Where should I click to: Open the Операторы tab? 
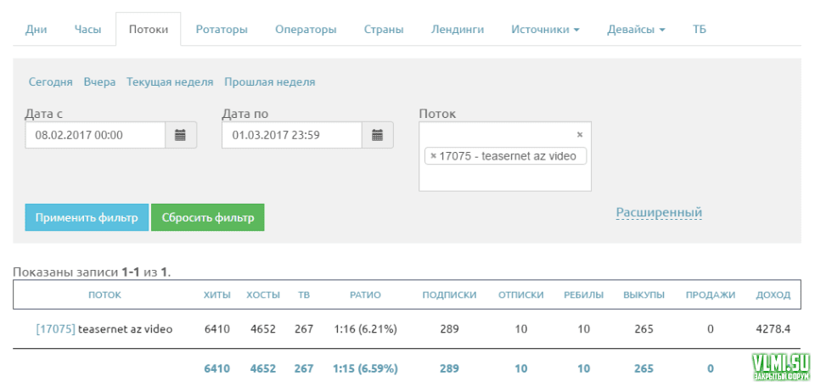tap(306, 29)
